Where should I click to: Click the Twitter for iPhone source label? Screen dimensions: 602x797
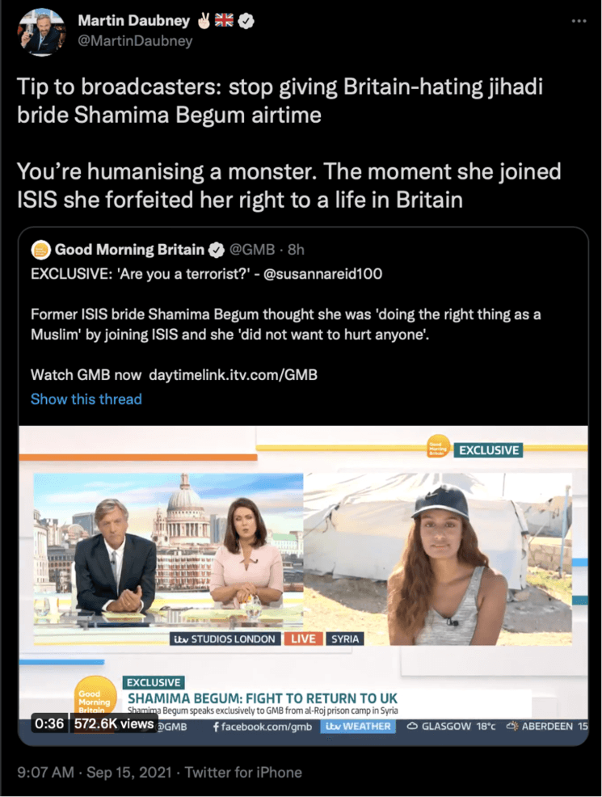pyautogui.click(x=243, y=773)
